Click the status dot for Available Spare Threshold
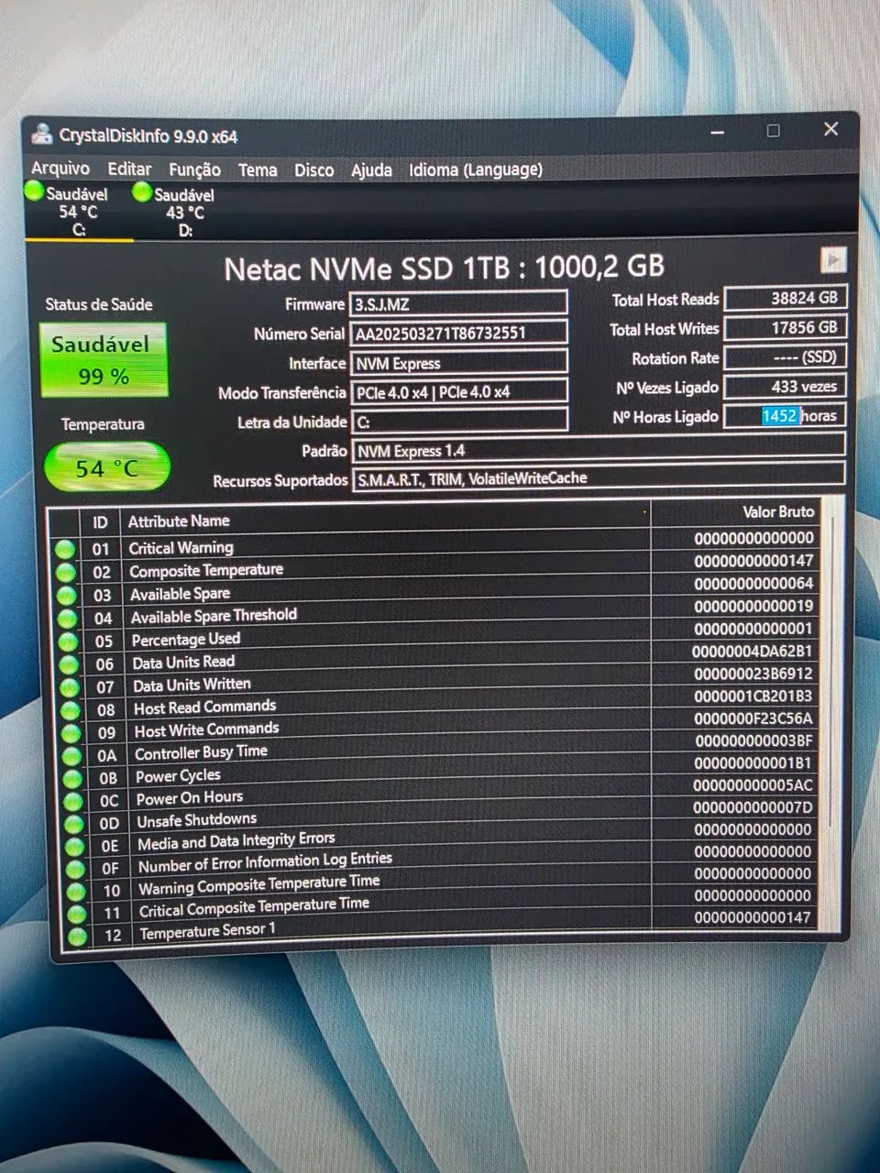This screenshot has width=880, height=1173. tap(68, 619)
